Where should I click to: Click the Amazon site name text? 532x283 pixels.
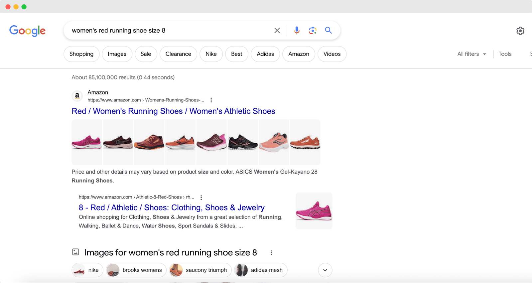[98, 92]
